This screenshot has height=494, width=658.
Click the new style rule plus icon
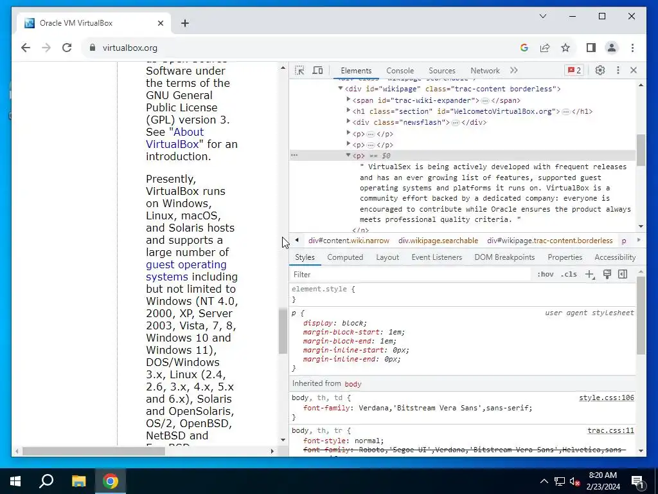pos(590,274)
